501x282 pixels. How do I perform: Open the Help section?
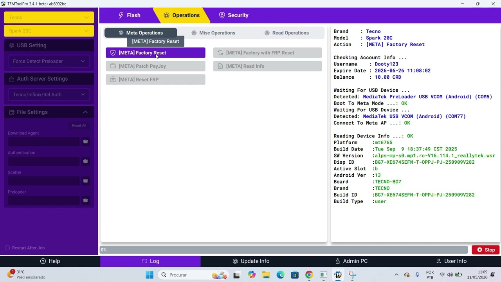pos(50,261)
